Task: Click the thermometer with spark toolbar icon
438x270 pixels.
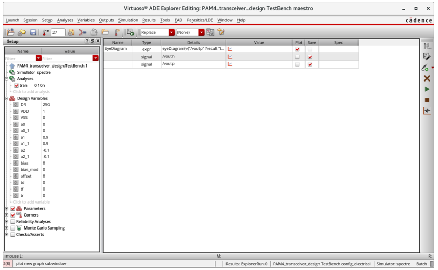Action: click(x=117, y=32)
